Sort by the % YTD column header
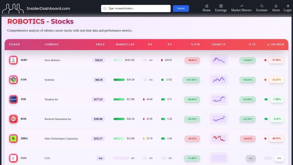This screenshot has height=165, width=293. tap(195, 45)
